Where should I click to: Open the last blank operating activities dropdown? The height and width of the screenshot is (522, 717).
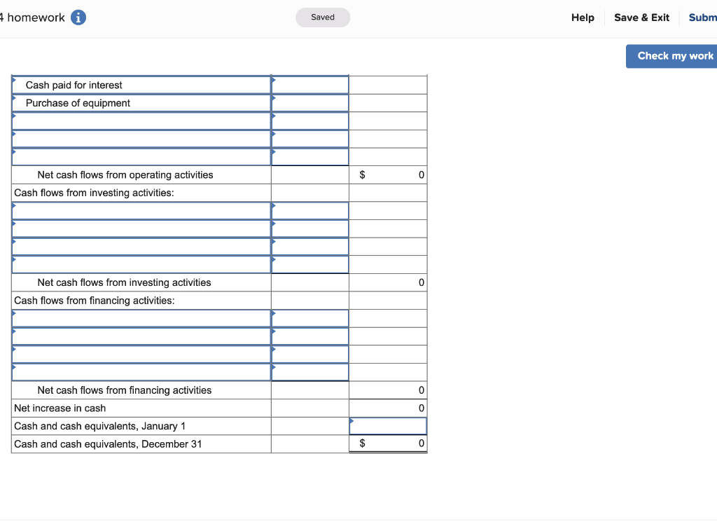click(x=140, y=156)
